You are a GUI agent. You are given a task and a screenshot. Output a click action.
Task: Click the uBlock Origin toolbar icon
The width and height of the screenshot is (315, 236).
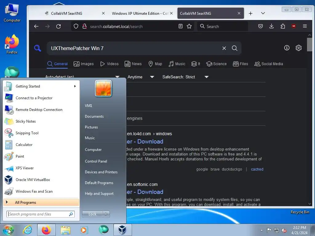pos(294,26)
